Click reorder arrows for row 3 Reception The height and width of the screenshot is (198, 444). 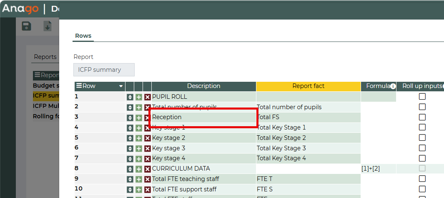coord(130,117)
